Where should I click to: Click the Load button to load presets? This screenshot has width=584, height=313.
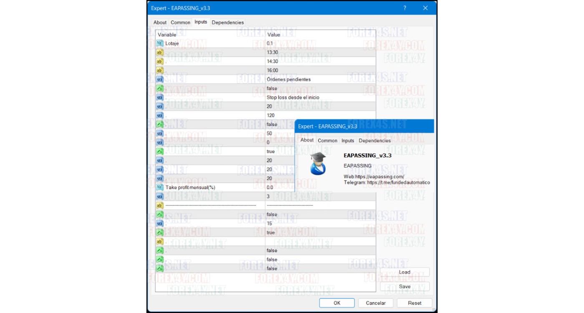[405, 272]
